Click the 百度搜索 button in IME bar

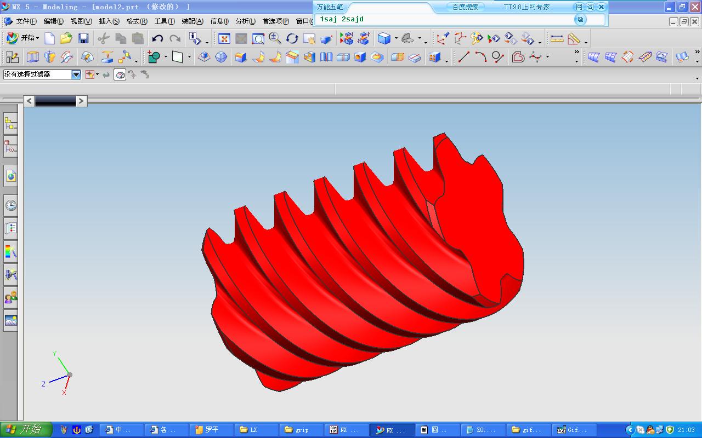tap(465, 7)
